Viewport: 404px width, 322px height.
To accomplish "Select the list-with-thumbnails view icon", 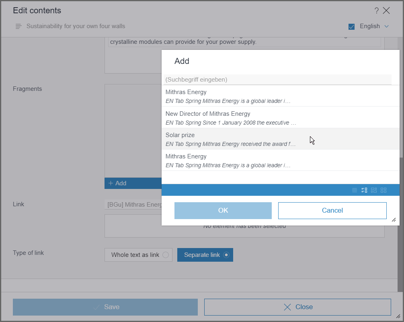I will [364, 190].
